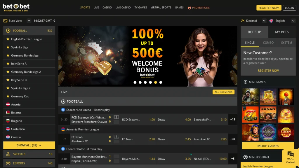Open the Live Casino menu item
This screenshot has width=299, height=168.
(x=123, y=8)
